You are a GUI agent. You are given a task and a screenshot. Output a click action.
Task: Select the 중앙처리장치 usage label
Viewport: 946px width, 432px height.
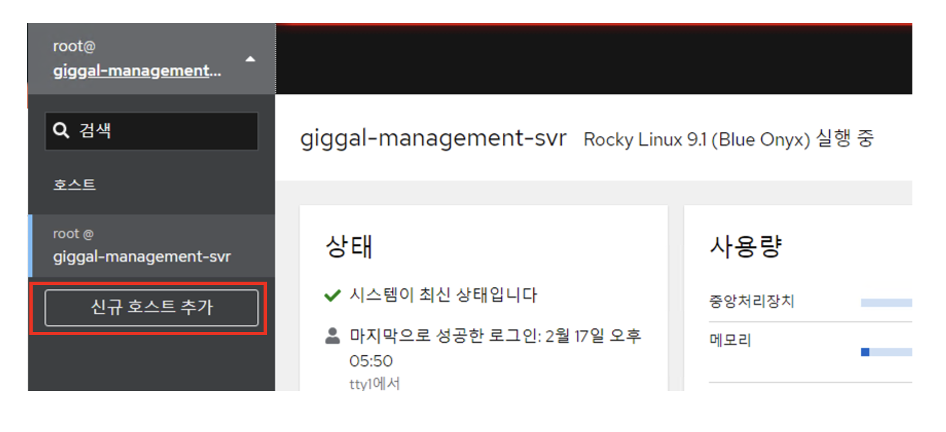click(751, 301)
